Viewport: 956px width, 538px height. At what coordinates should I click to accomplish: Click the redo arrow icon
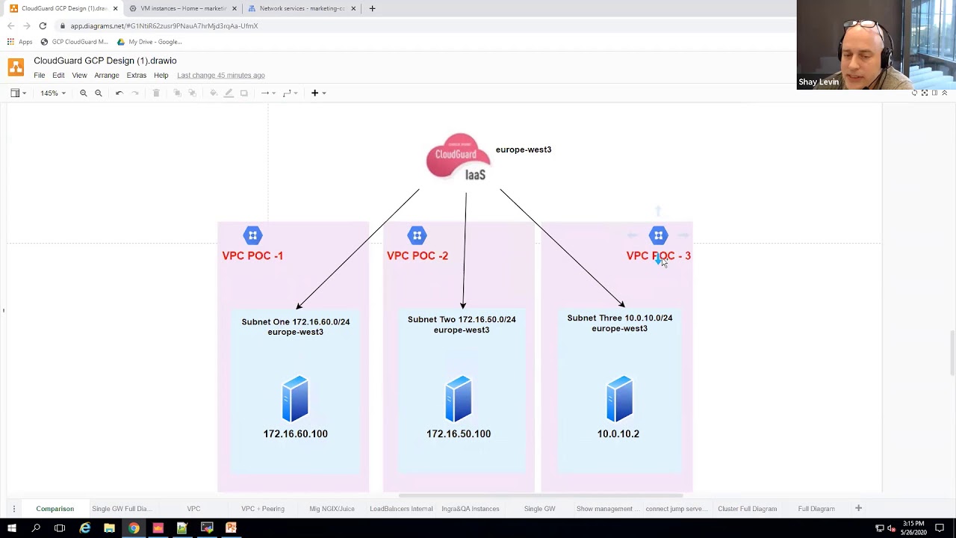tap(135, 93)
